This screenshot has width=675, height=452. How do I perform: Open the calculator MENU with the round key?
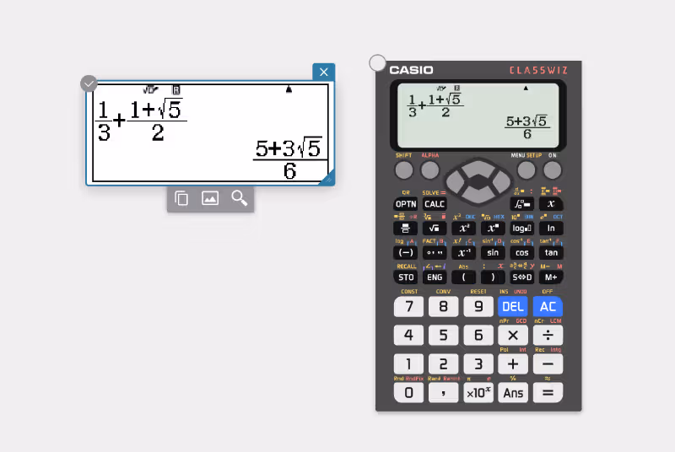click(x=526, y=170)
